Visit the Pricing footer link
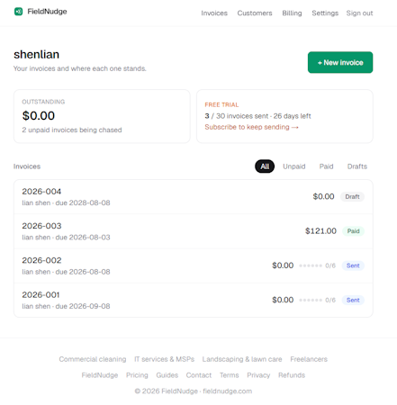Viewport: 397px width, 405px height. pos(137,375)
